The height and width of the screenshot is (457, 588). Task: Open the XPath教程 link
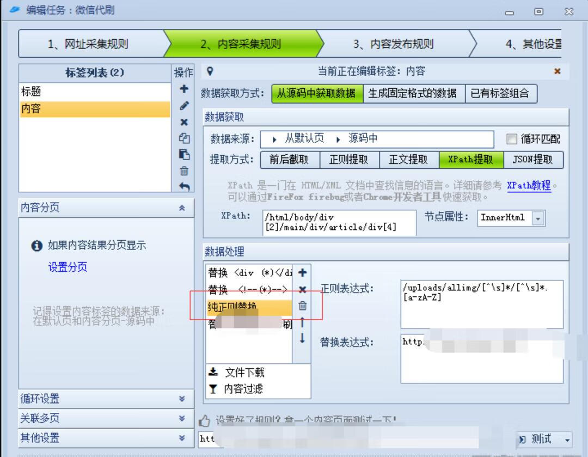529,185
